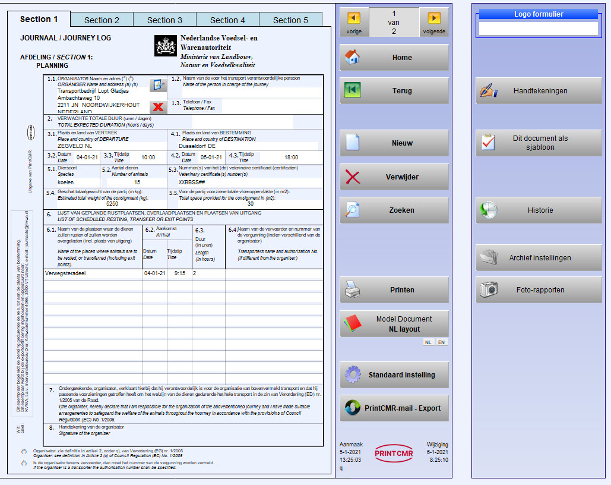611x485 pixels.
Task: Go to next record with volgende arrow
Action: [x=434, y=18]
